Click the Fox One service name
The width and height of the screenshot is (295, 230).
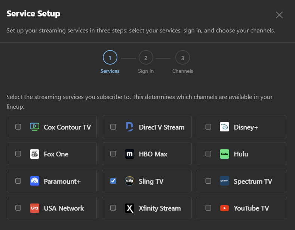click(56, 154)
